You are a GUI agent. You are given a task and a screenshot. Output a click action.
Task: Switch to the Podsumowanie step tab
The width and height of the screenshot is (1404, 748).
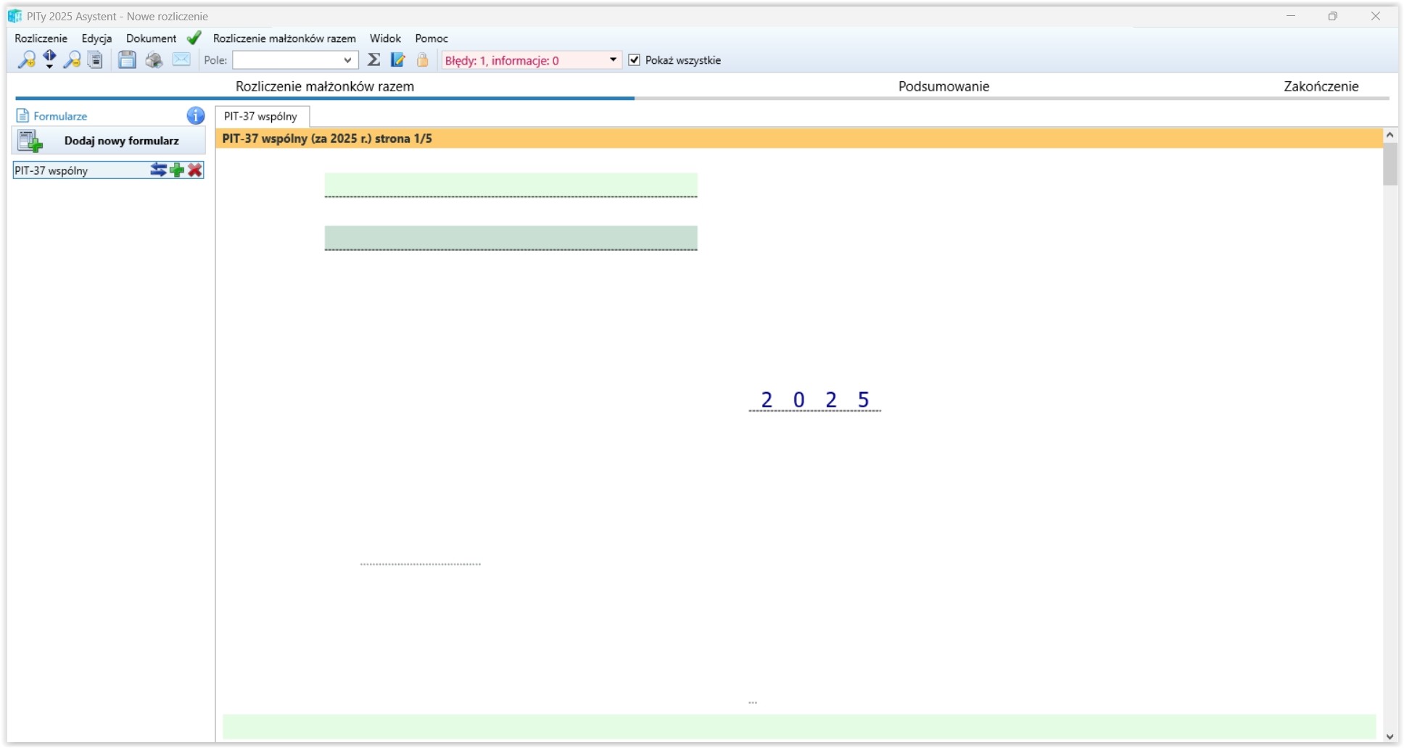pos(943,86)
